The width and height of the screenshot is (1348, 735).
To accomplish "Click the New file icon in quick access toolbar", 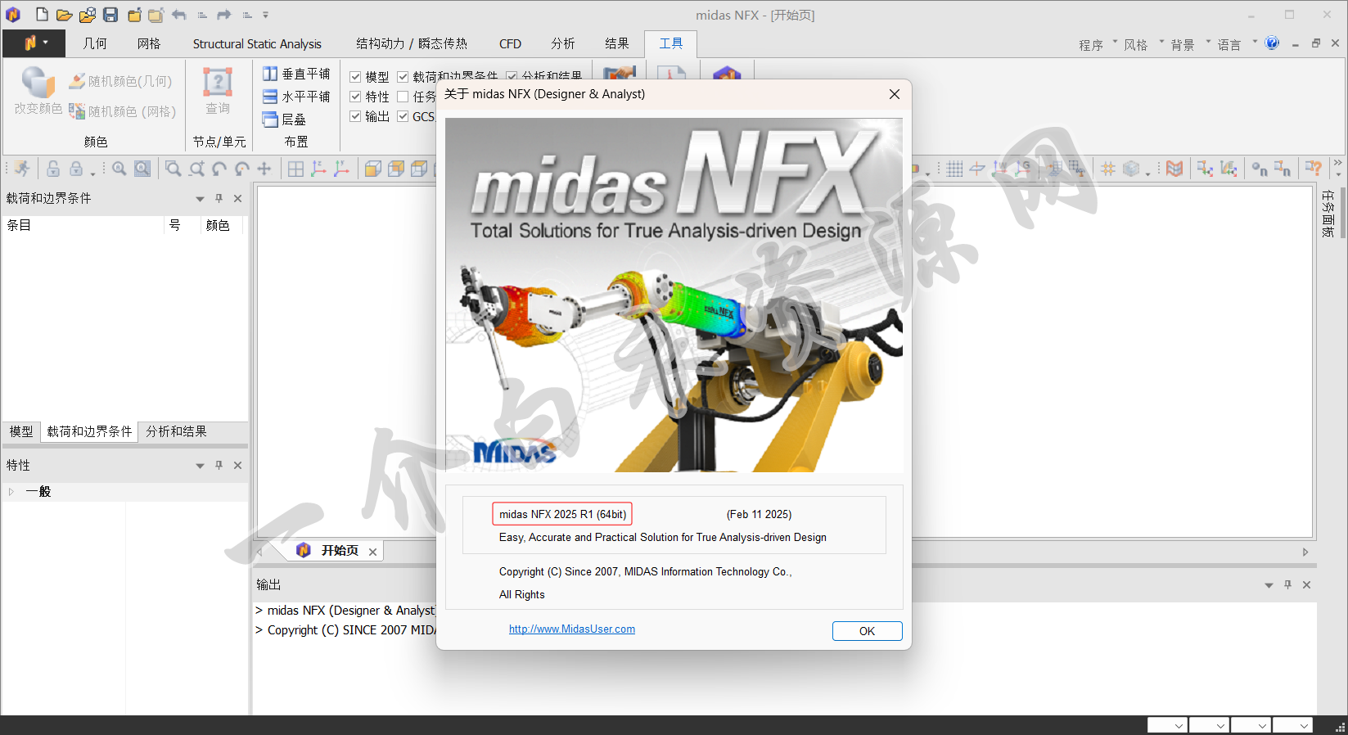I will tap(42, 15).
